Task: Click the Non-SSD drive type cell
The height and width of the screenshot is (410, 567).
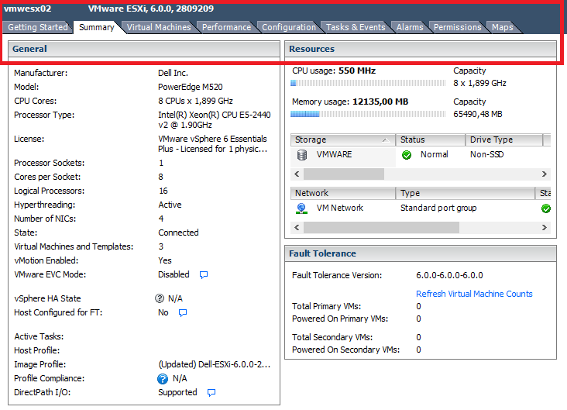Action: pos(486,154)
